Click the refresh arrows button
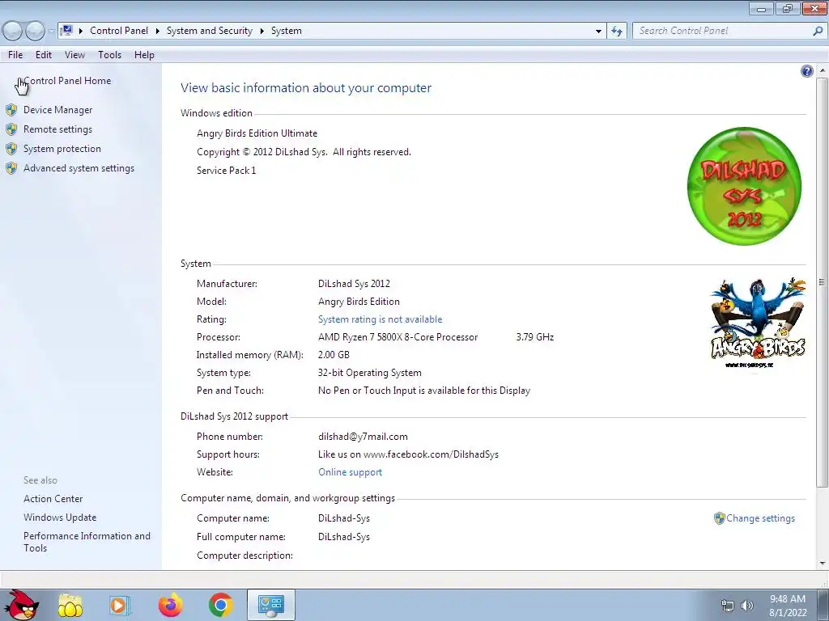 click(616, 32)
